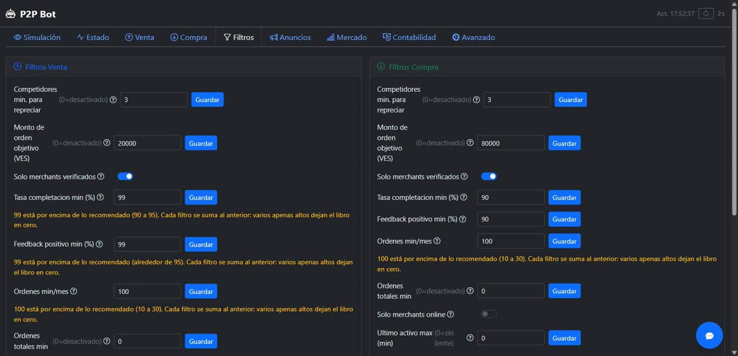Open the Compra tab
Screen dimensions: 738x356
[189, 38]
